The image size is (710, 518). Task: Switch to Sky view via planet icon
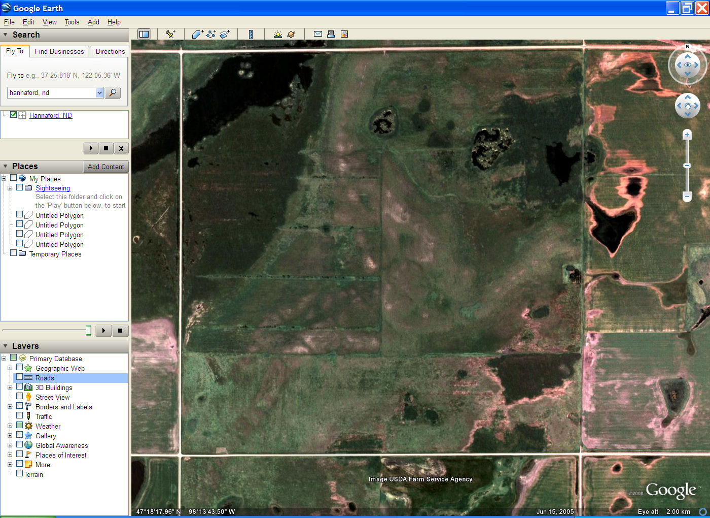coord(291,34)
